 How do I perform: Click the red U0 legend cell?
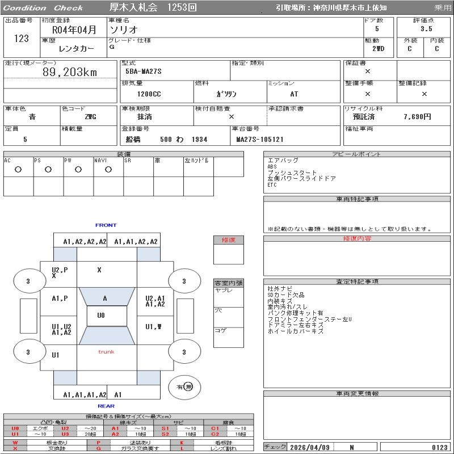[15, 428]
